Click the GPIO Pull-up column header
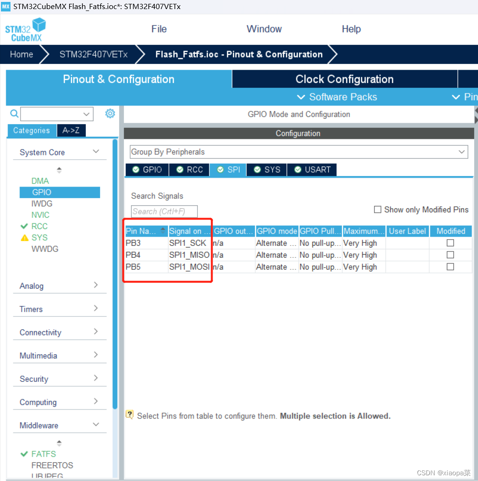Image resolution: width=478 pixels, height=481 pixels. [x=321, y=231]
